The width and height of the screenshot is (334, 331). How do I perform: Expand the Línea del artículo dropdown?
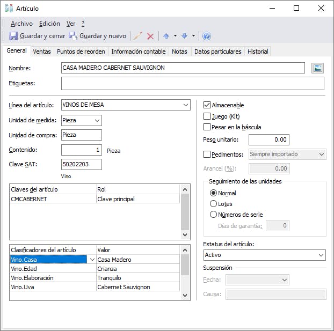(185, 105)
